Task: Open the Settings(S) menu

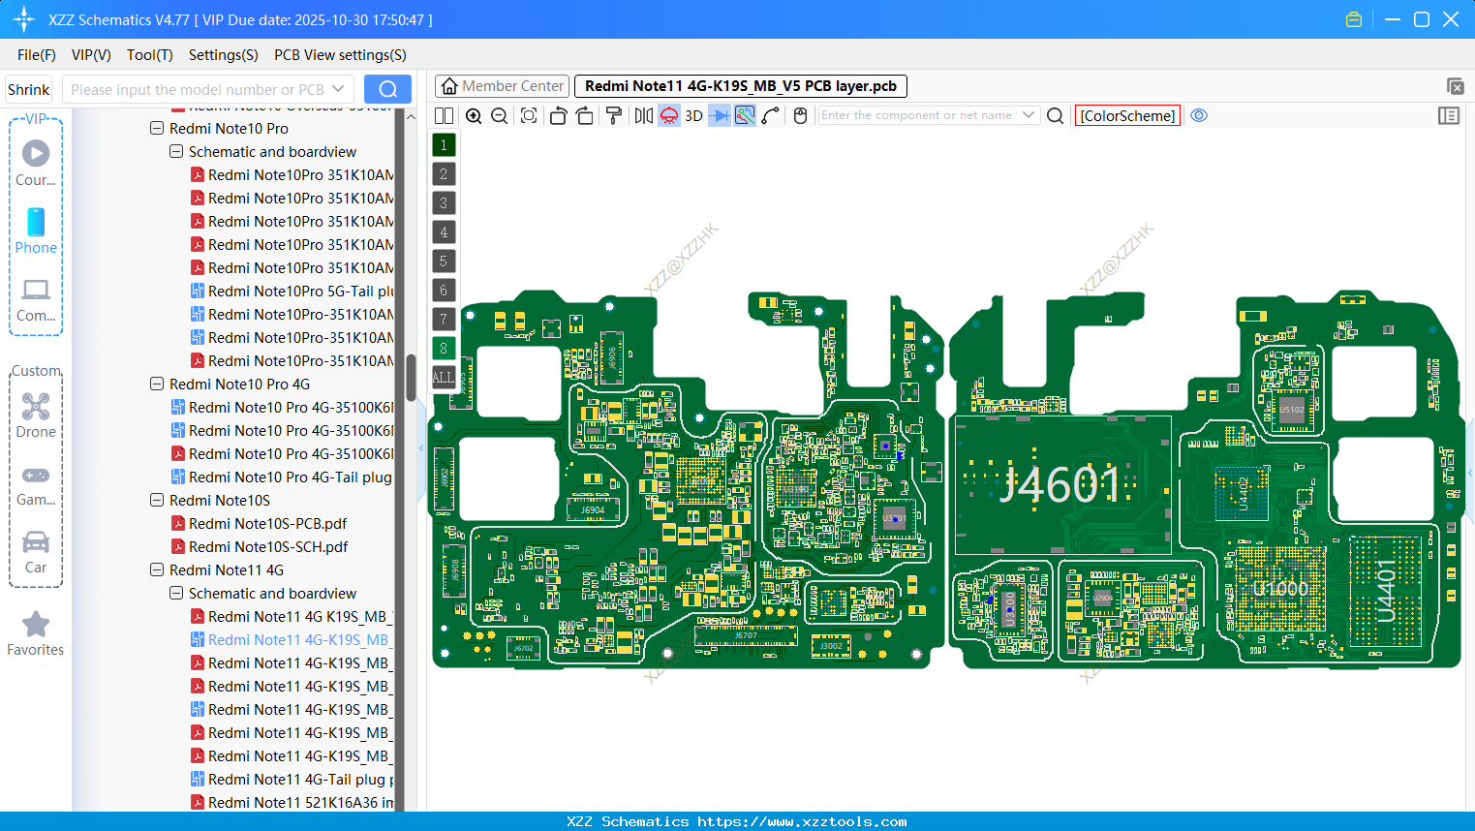Action: (x=224, y=55)
